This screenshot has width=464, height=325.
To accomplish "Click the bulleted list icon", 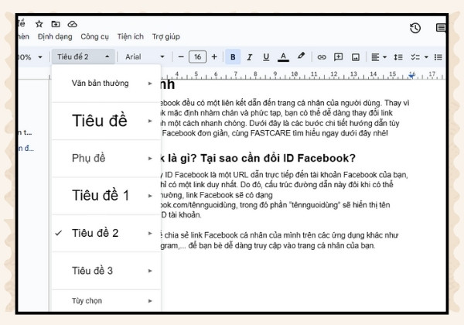I will tap(438, 57).
